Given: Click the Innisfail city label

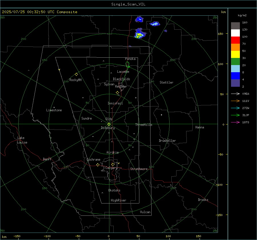Looking at the screenshot, I should 115,103.
